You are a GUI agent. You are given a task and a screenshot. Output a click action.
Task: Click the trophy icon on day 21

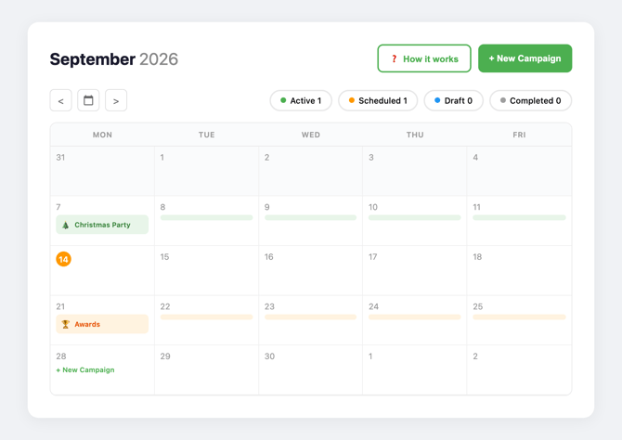click(66, 324)
